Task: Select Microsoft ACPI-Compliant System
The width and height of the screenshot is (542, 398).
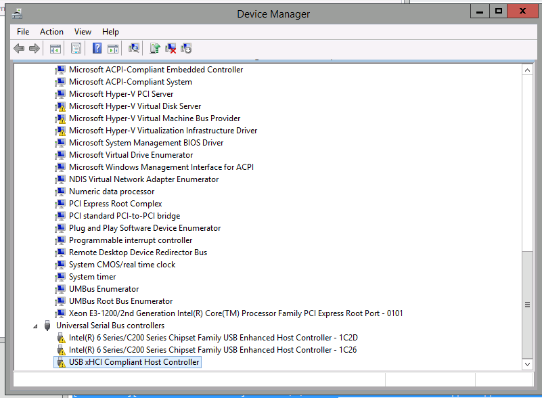Action: [131, 82]
